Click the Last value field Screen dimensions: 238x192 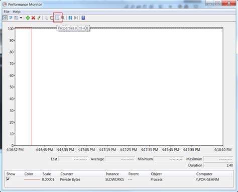73,159
